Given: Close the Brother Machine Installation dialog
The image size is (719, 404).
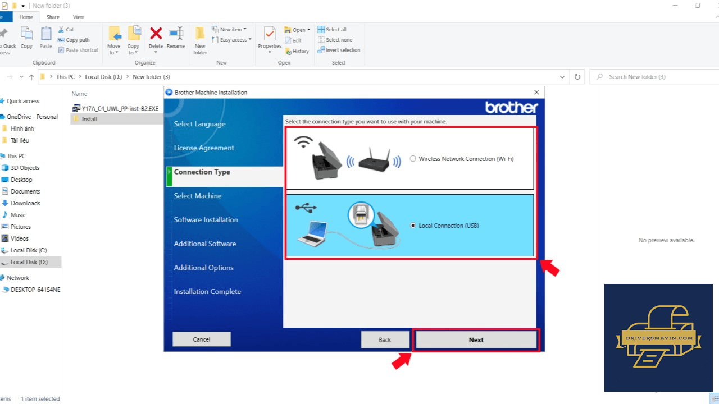Looking at the screenshot, I should (x=536, y=93).
